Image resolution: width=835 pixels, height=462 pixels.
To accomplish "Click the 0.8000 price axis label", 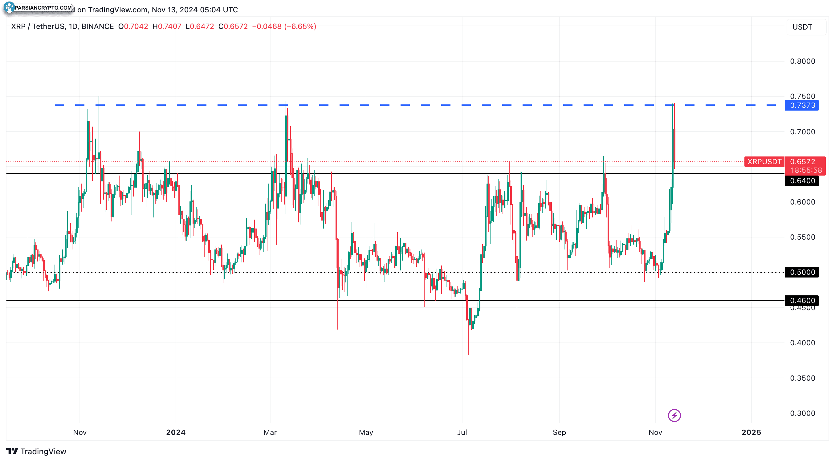I will [802, 61].
